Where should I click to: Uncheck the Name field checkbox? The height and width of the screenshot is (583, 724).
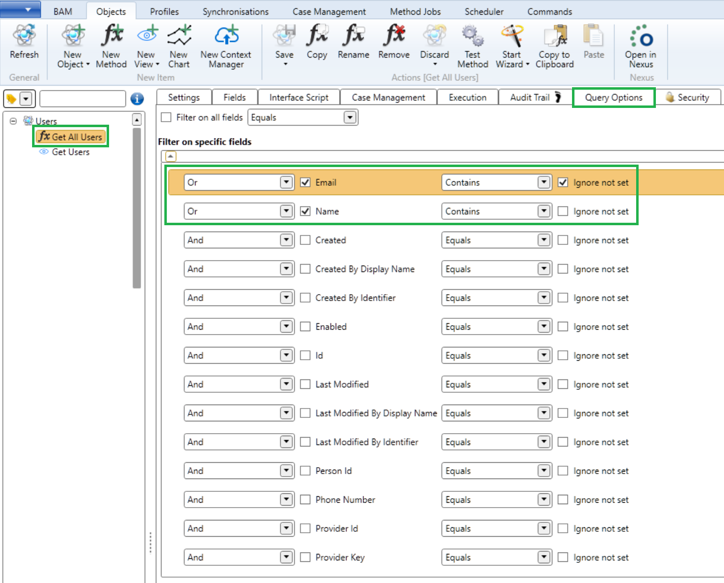(x=305, y=211)
